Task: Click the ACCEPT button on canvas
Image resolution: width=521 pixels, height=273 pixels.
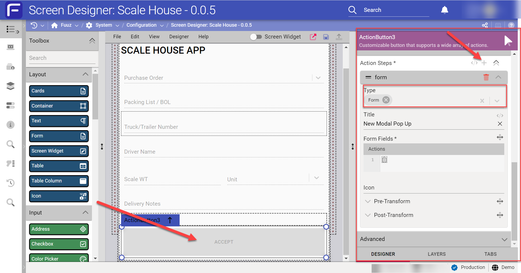Action: coord(224,242)
